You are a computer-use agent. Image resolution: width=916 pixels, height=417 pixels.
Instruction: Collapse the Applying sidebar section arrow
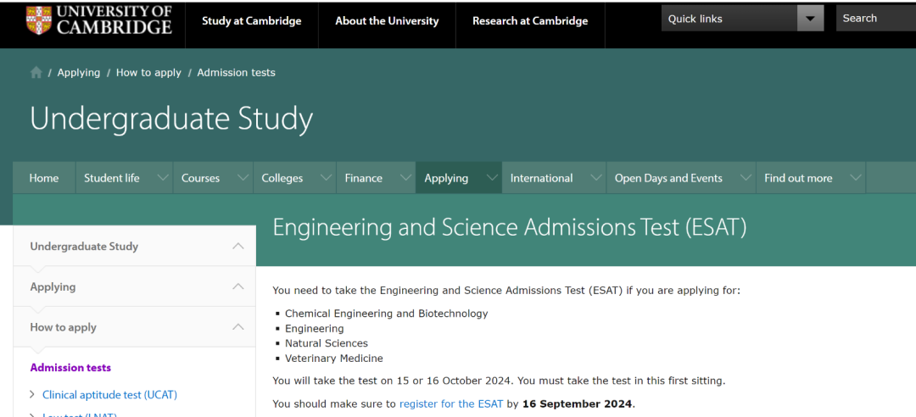coord(238,286)
